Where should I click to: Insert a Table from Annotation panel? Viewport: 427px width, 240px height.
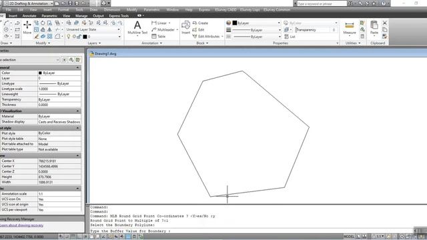[x=159, y=36]
